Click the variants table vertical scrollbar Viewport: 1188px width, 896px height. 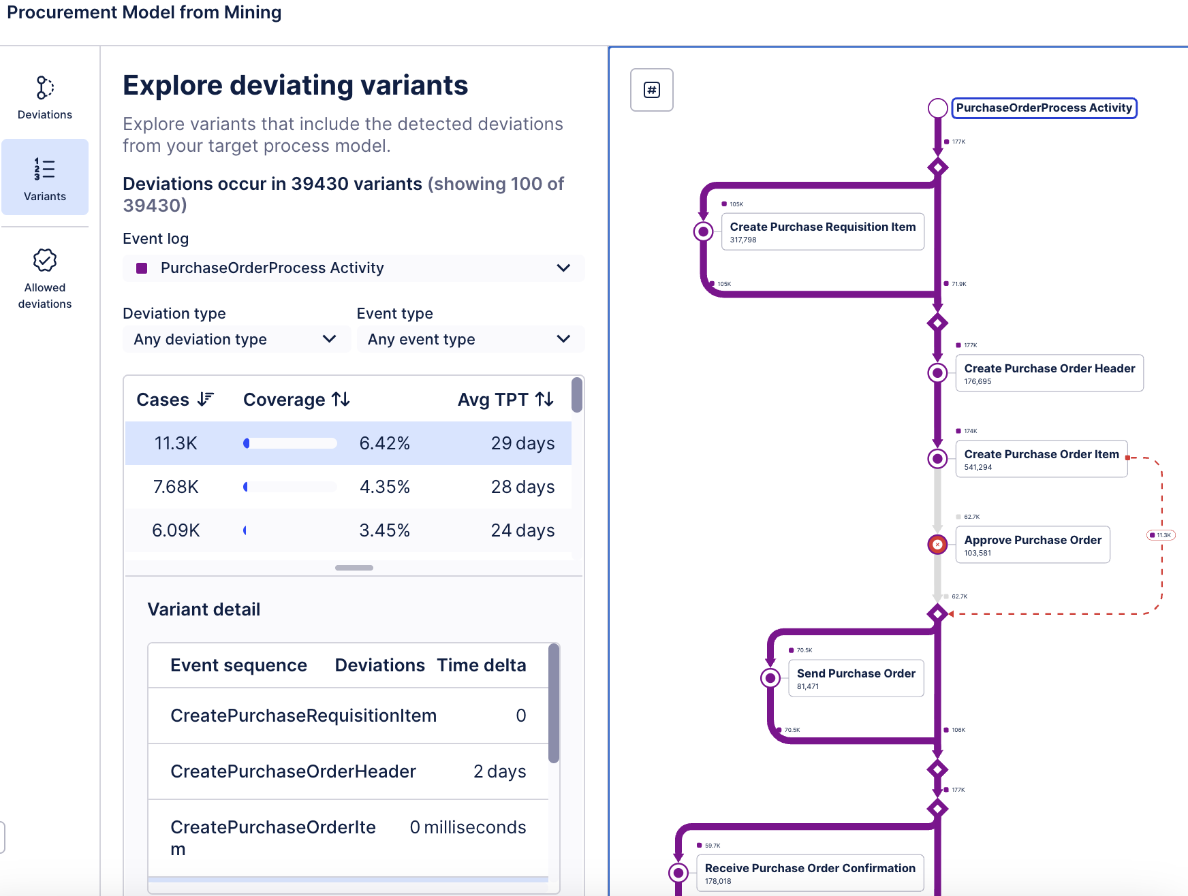pos(577,396)
